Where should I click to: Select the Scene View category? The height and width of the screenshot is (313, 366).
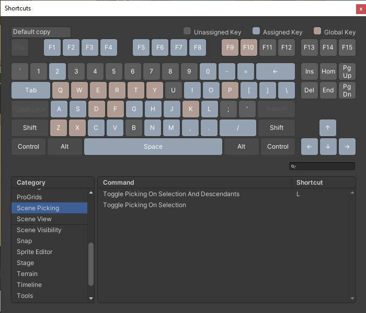(x=34, y=219)
